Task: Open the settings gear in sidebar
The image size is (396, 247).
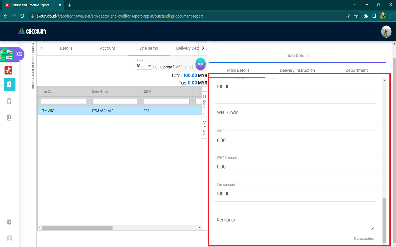Action: click(9, 222)
